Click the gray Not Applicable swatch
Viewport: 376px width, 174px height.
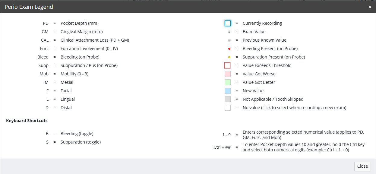pos(228,99)
